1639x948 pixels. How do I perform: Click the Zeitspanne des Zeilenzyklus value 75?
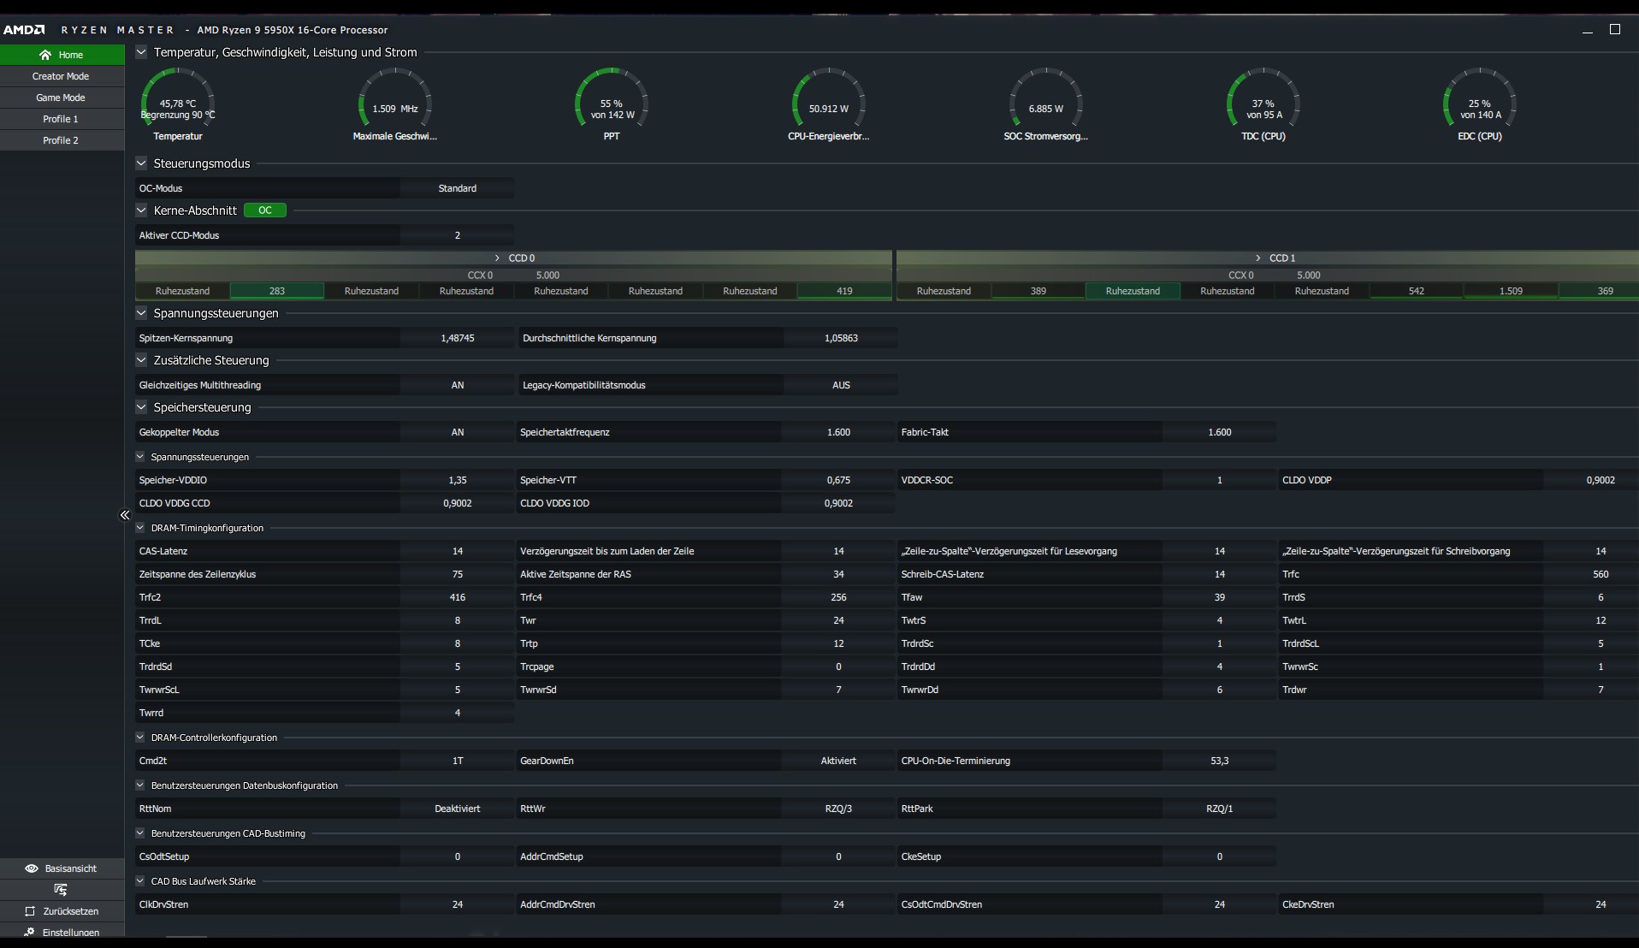(x=458, y=574)
